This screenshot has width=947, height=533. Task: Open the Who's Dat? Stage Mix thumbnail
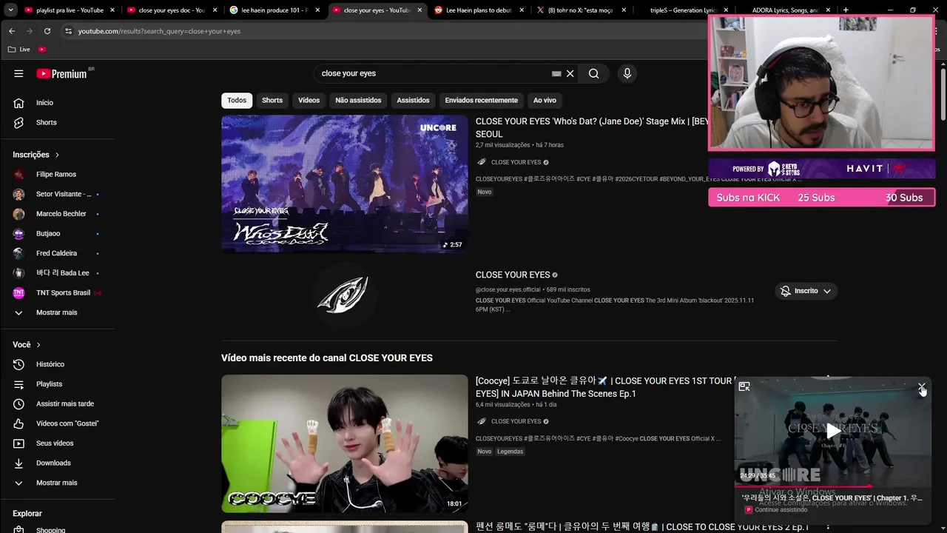345,184
